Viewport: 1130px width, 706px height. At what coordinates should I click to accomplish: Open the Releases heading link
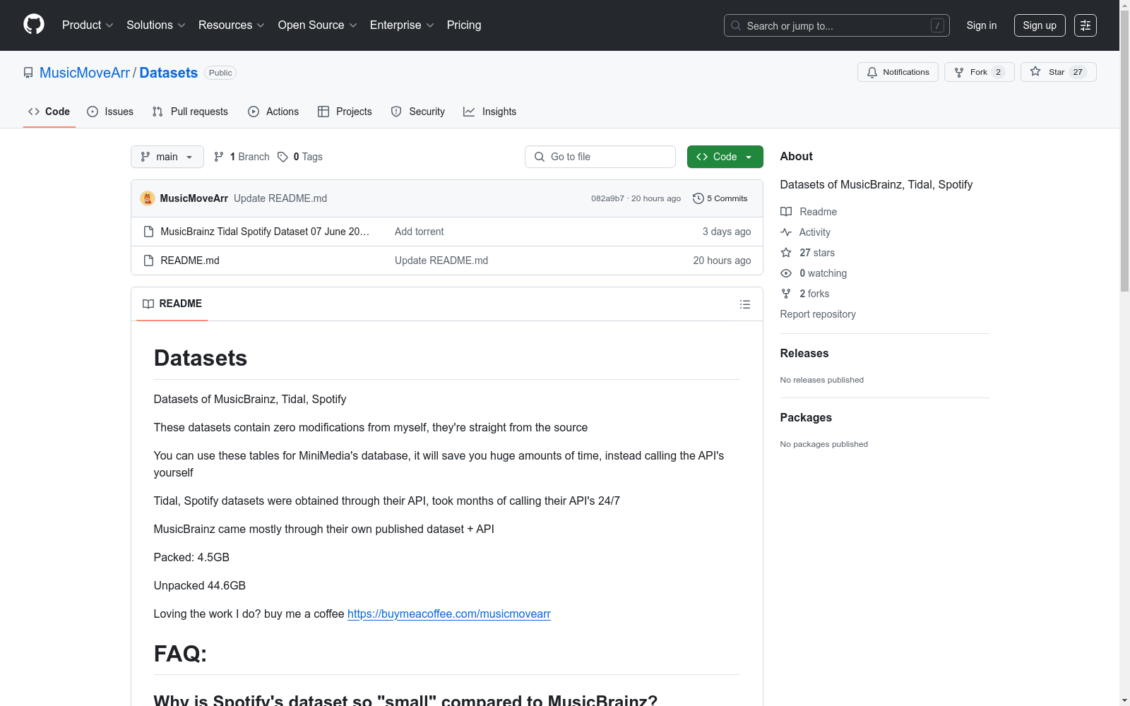pyautogui.click(x=804, y=353)
